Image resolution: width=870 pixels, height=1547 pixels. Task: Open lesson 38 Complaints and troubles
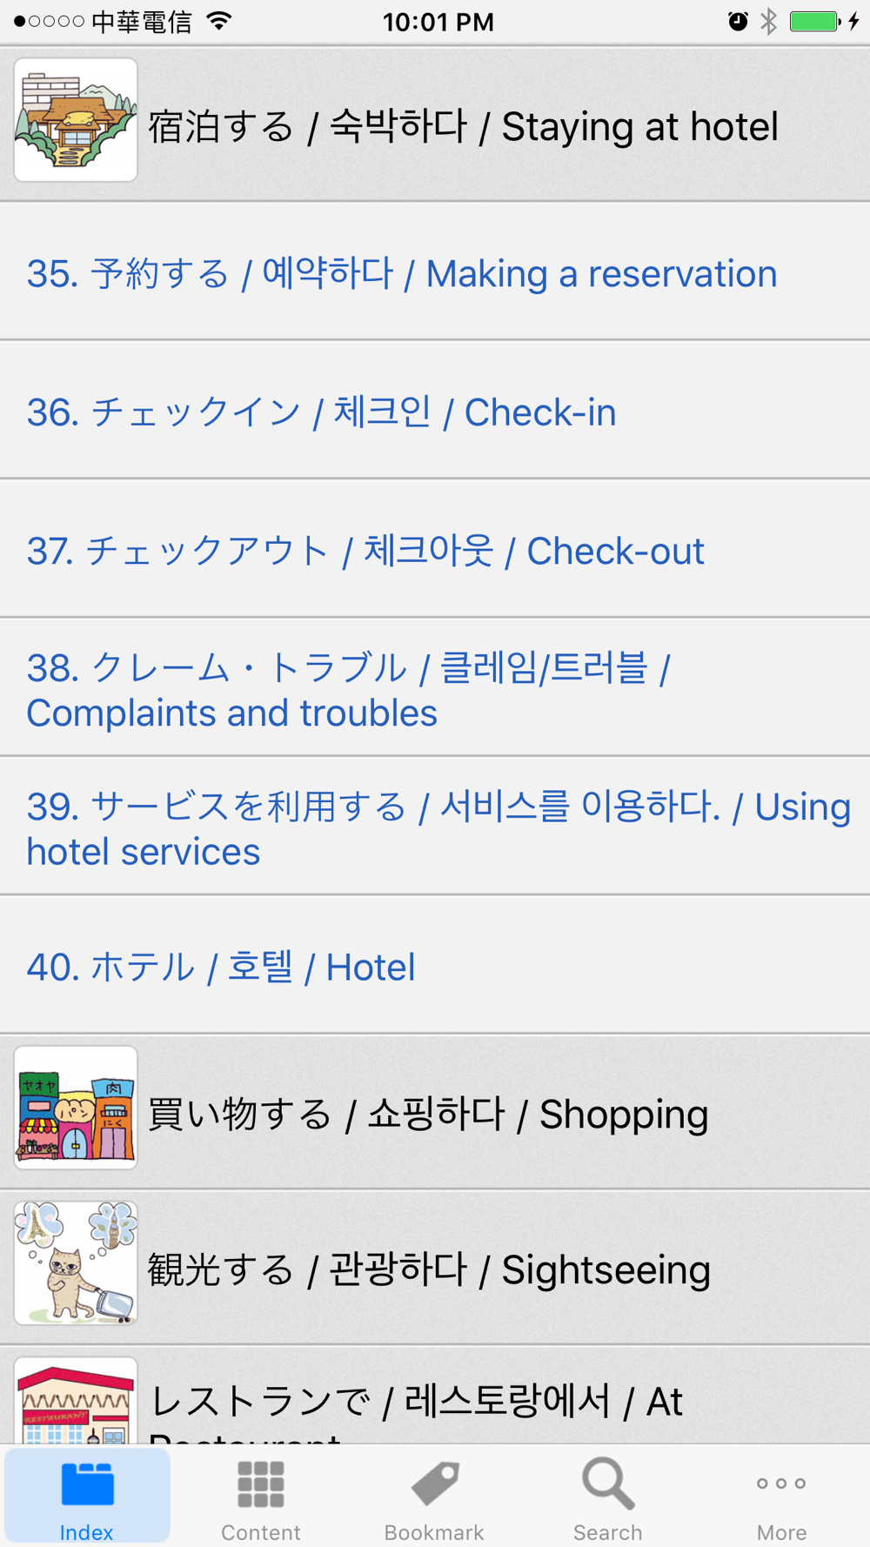click(x=435, y=688)
